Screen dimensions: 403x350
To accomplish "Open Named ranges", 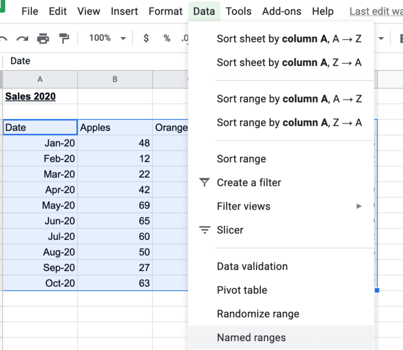I will (x=281, y=337).
